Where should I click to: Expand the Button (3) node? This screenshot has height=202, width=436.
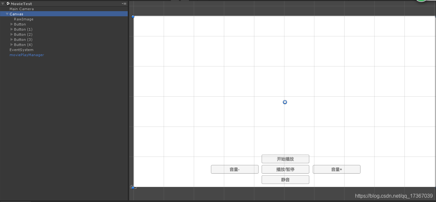pos(11,39)
